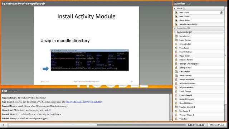Collapse the Participants (27) group

175,32
